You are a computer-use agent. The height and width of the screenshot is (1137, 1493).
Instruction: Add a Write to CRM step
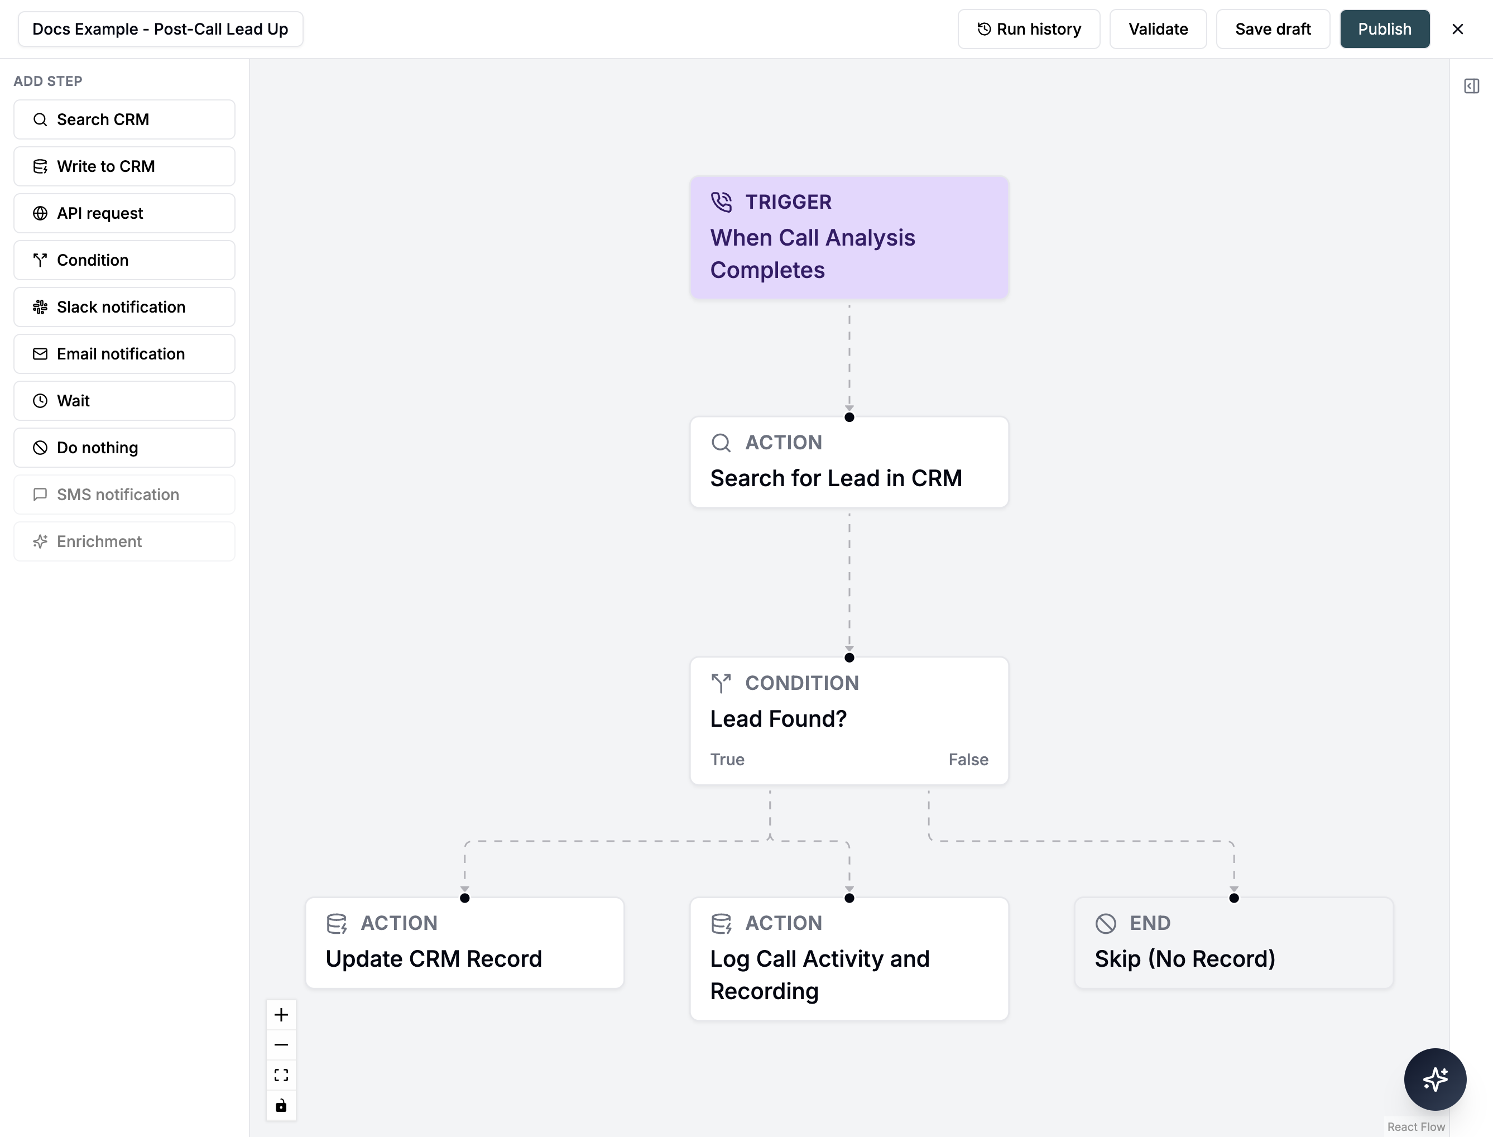coord(124,166)
